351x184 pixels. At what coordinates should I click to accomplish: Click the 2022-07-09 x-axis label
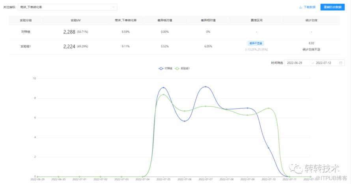[x=248, y=179]
